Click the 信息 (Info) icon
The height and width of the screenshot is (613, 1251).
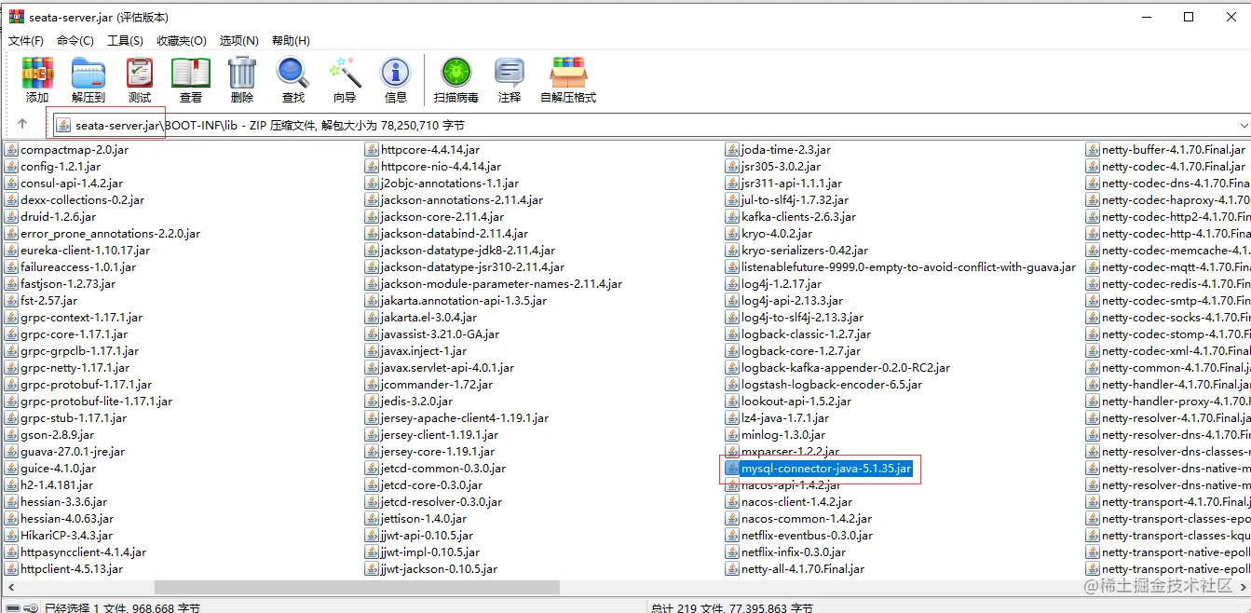395,79
